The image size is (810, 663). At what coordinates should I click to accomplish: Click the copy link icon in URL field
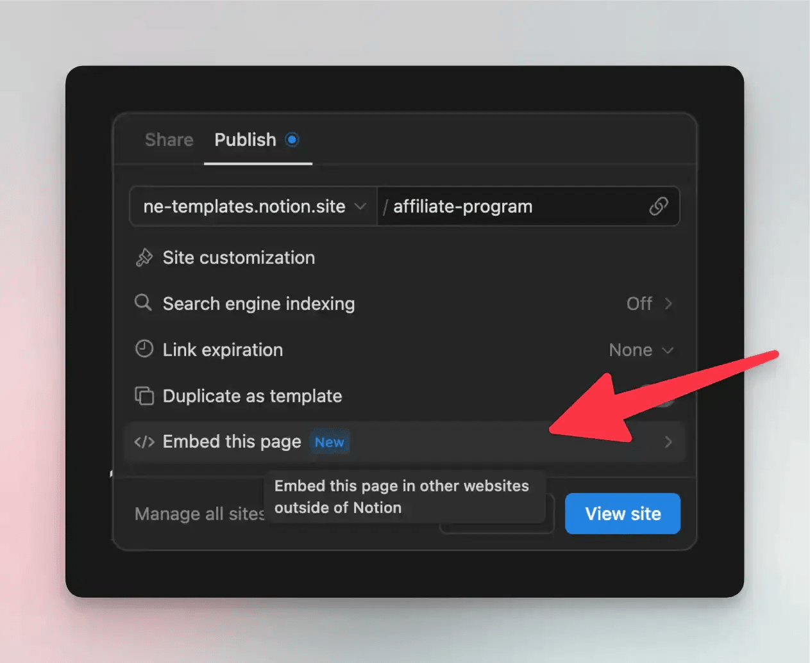(658, 206)
